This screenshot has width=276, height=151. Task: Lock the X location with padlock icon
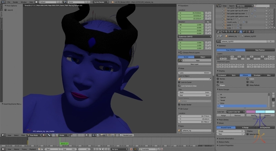209,12
